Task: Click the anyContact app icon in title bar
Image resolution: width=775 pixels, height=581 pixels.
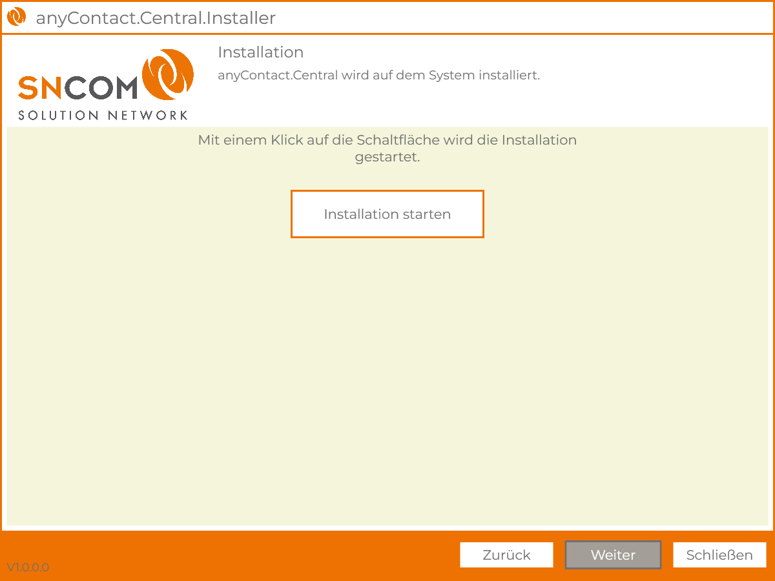Action: [16, 17]
